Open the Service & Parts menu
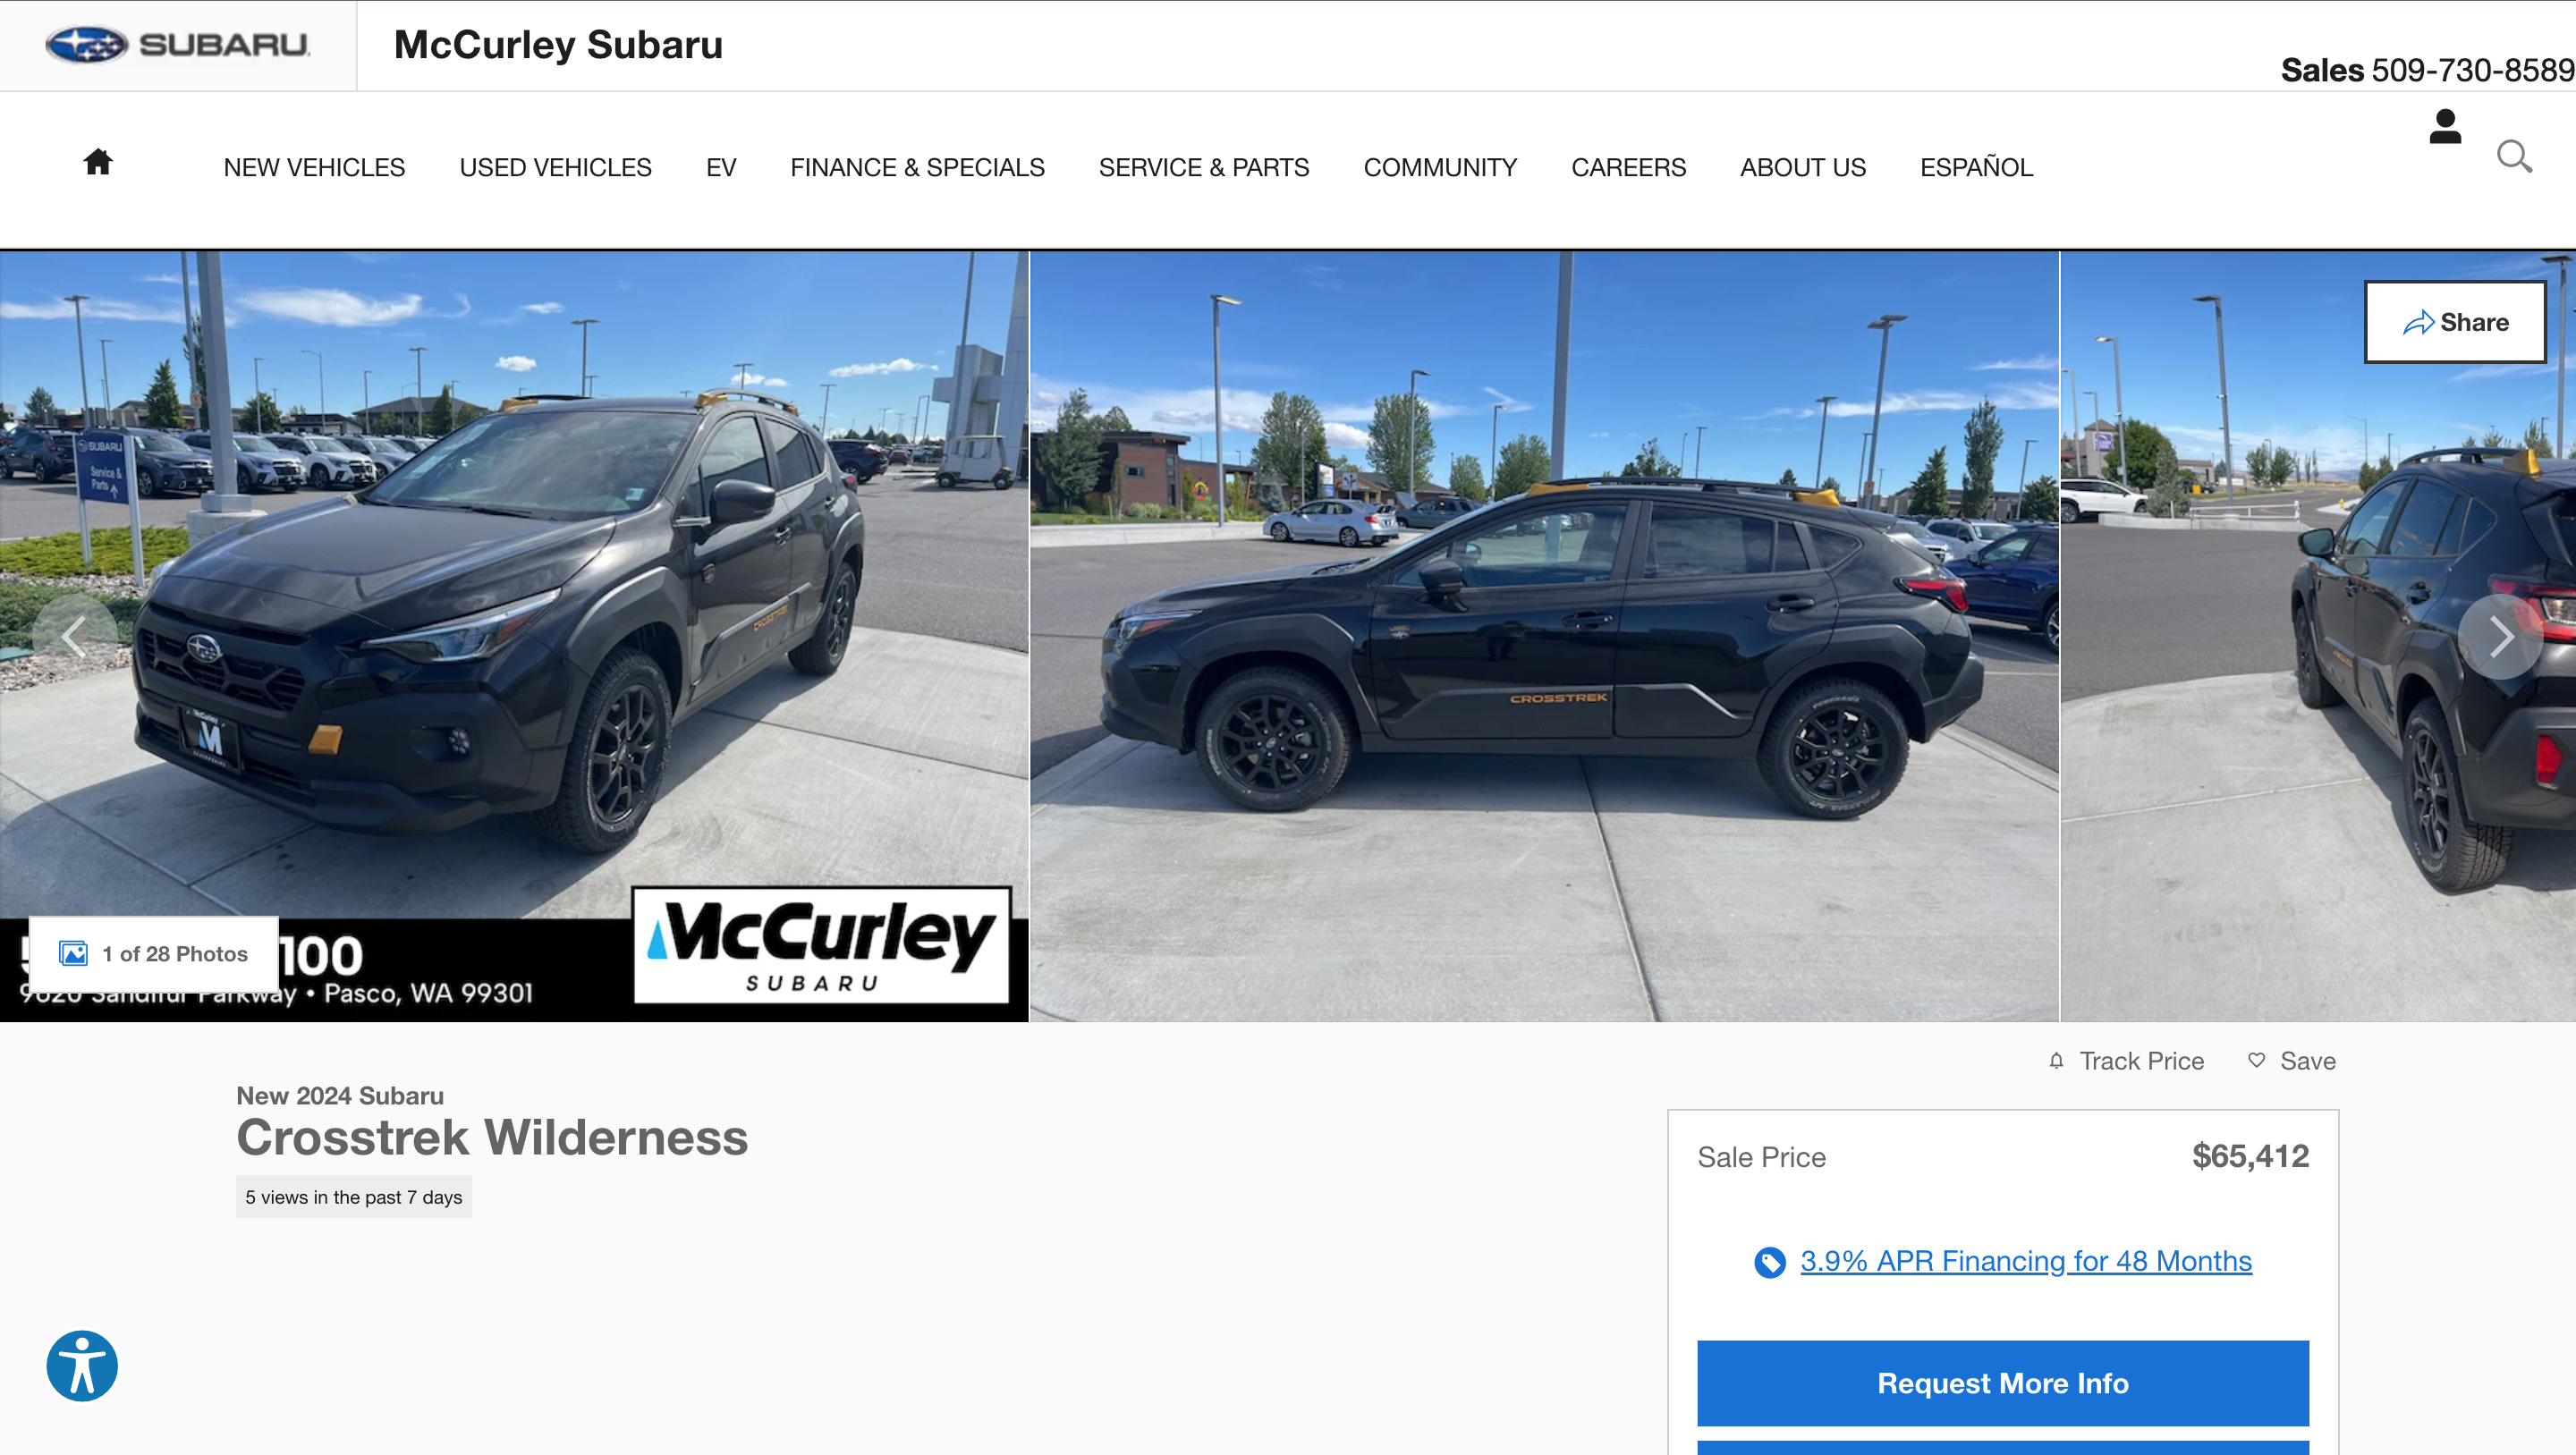The height and width of the screenshot is (1455, 2576). tap(1203, 167)
